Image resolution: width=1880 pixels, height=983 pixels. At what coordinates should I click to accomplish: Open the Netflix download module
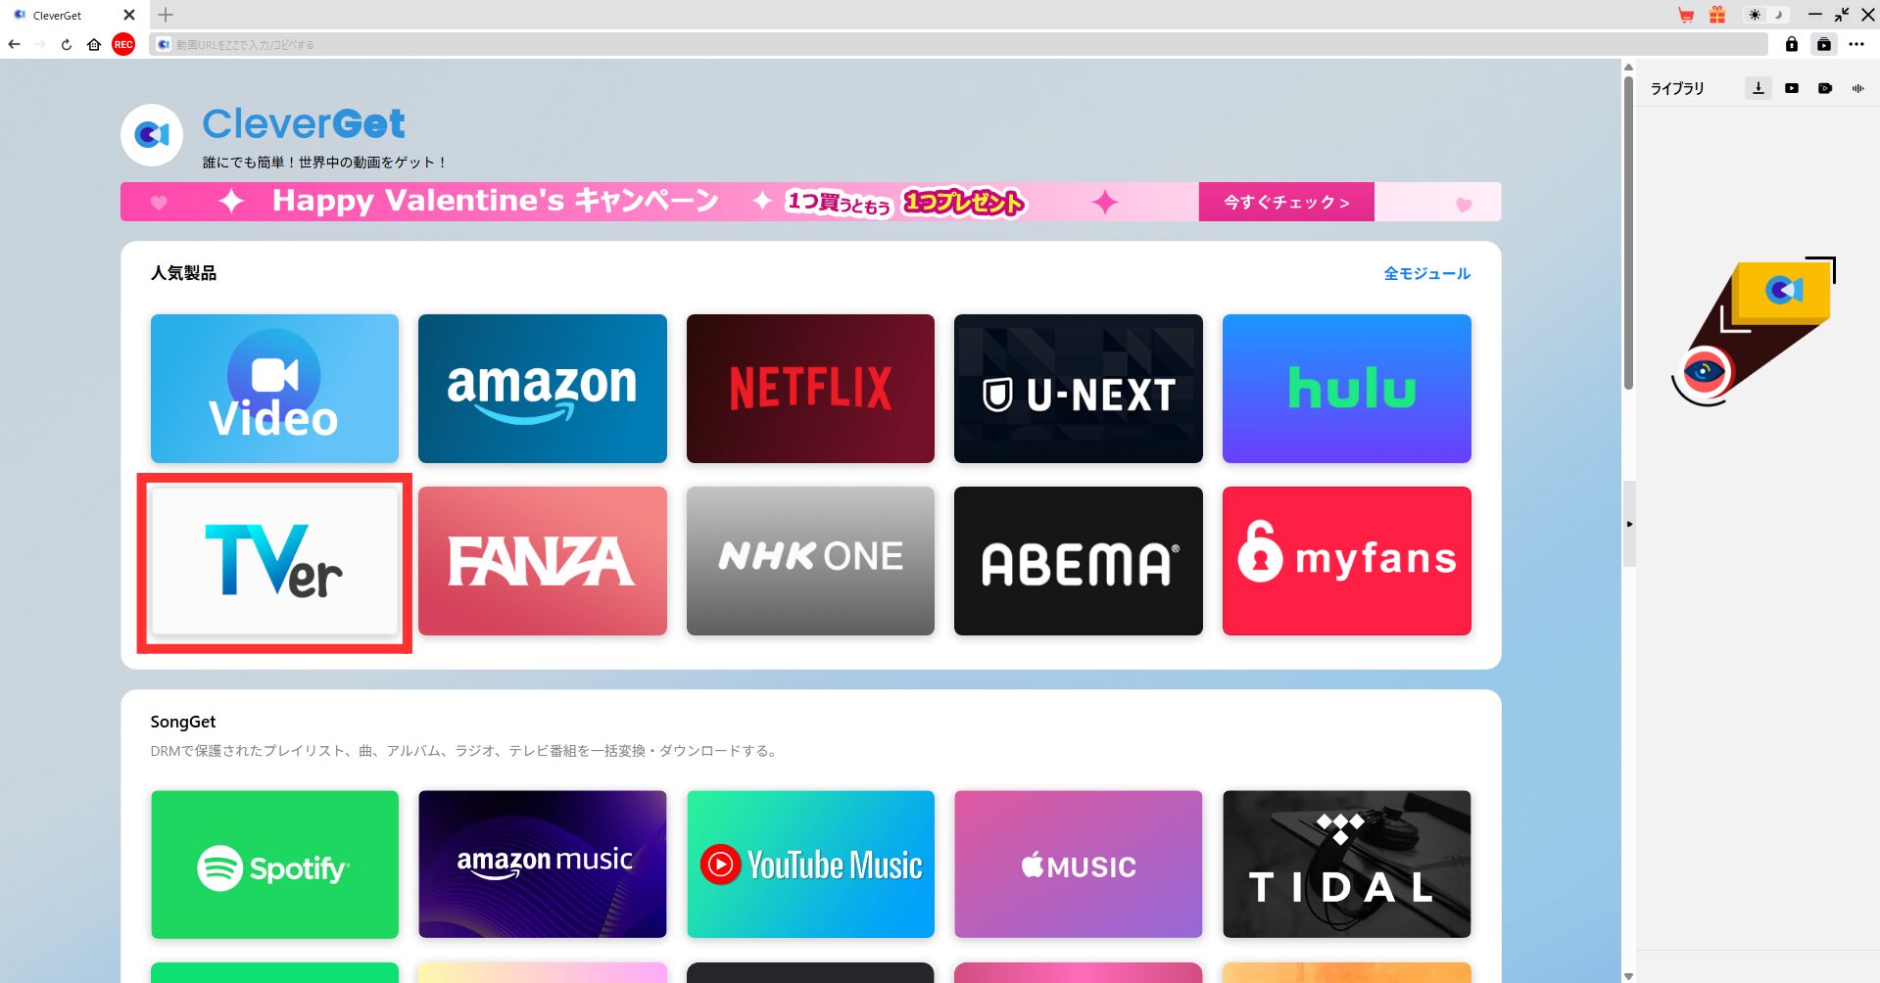810,388
